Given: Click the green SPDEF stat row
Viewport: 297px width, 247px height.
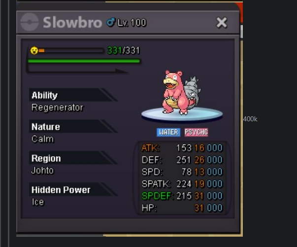Looking at the screenshot, I should (x=182, y=196).
